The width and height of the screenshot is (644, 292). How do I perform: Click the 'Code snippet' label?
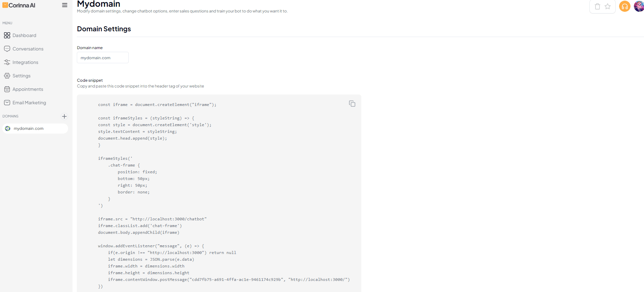[x=90, y=80]
